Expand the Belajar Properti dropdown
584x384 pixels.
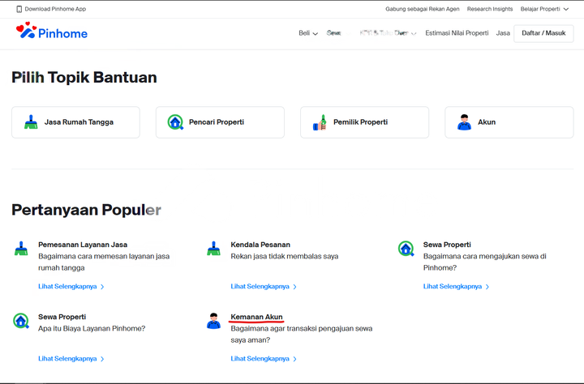[542, 9]
